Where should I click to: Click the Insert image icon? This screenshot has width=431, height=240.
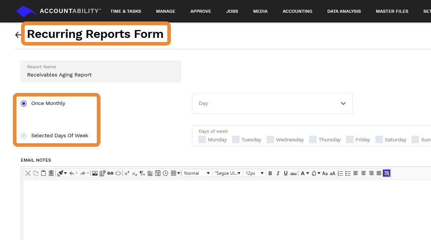[95, 173]
